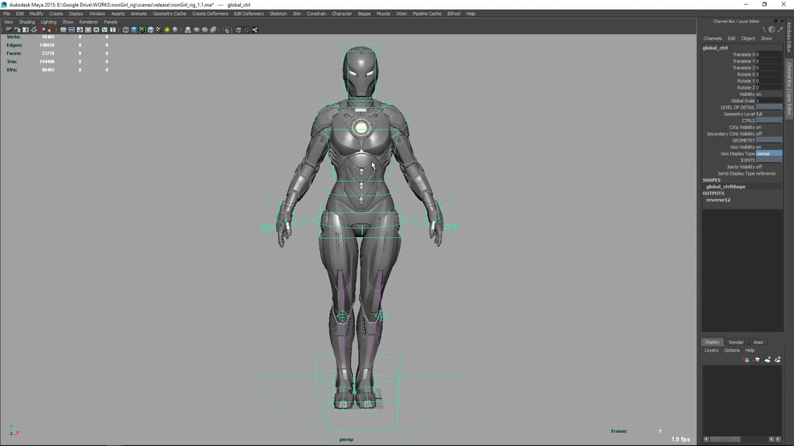Click the Isolate Select icon

pos(226,30)
